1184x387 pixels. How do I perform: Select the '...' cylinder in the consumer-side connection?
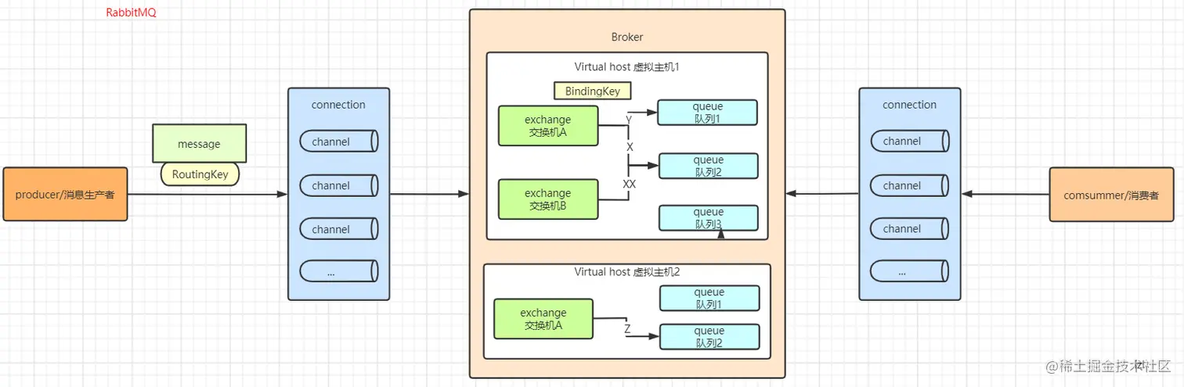(x=910, y=271)
